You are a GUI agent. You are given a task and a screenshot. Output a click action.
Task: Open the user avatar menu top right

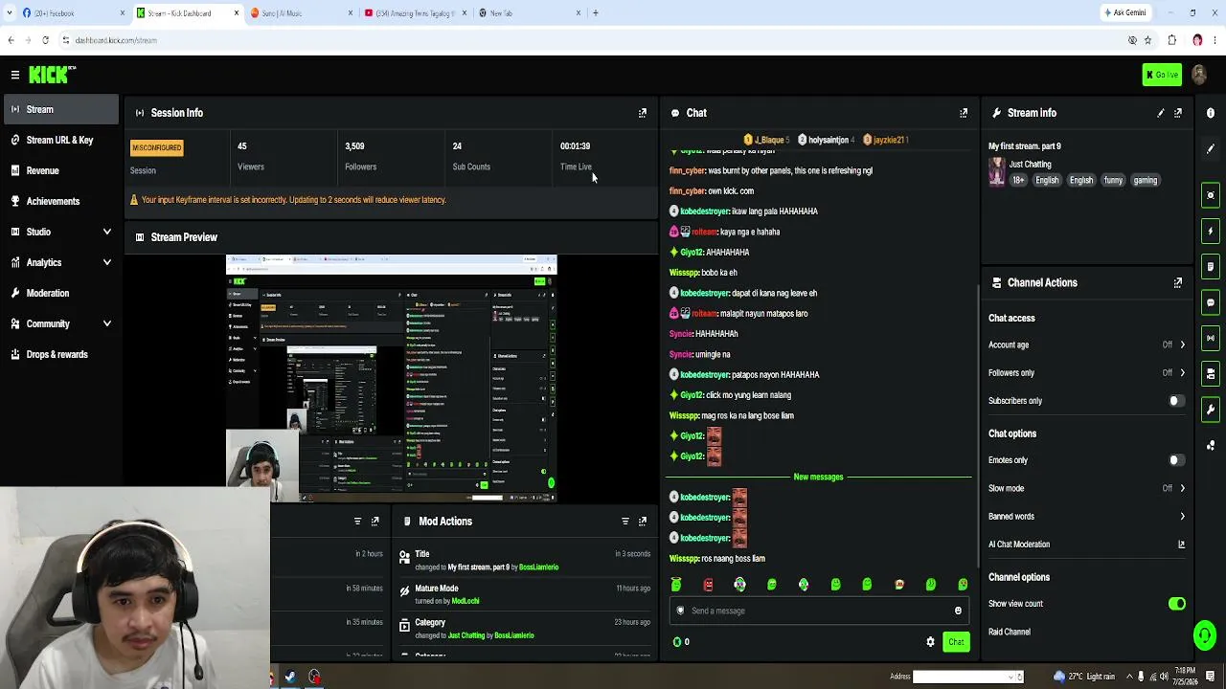coord(1199,75)
